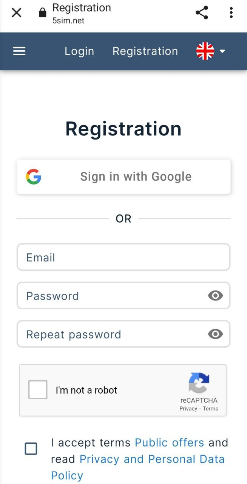Click the Google logo icon

coord(34,177)
